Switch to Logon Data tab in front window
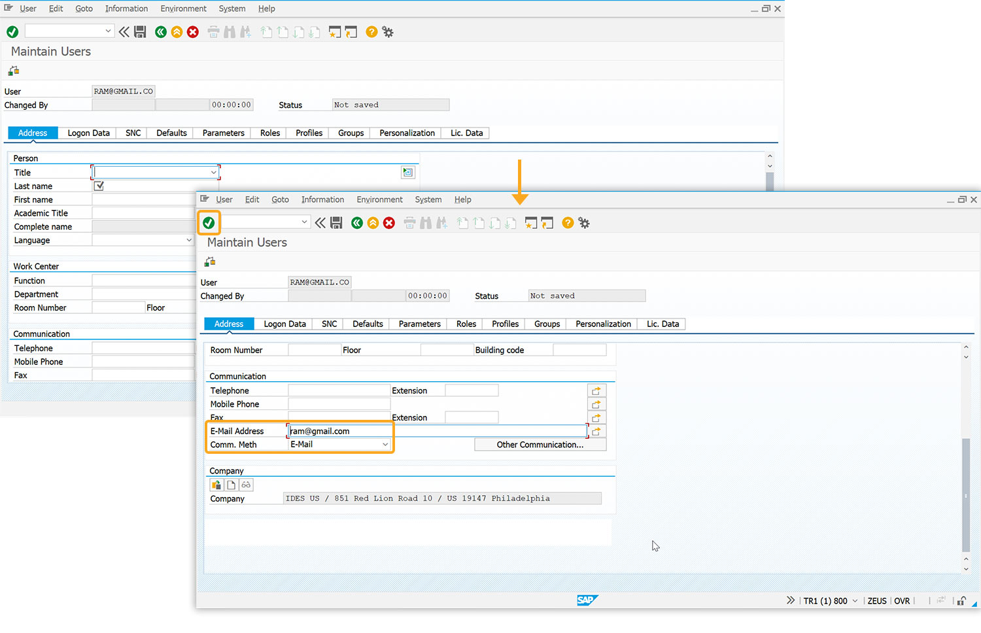This screenshot has height=633, width=981. tap(284, 324)
